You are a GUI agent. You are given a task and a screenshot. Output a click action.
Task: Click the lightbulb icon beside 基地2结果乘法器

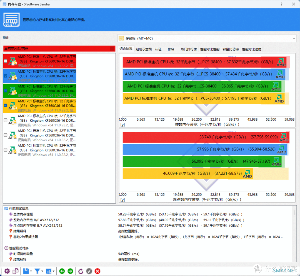point(11,237)
